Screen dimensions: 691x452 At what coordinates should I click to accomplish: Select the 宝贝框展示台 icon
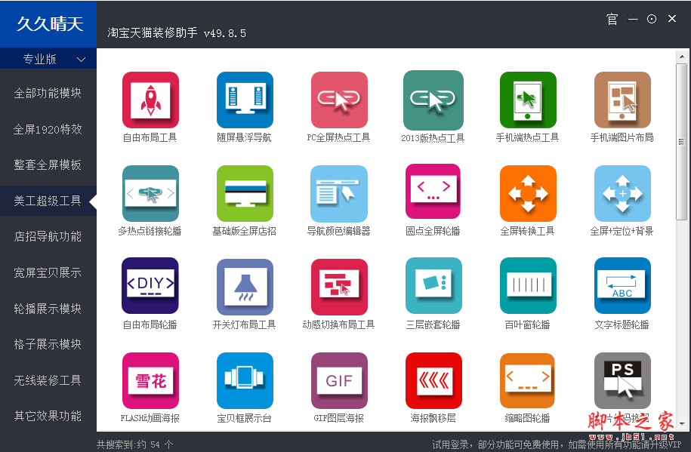(245, 380)
